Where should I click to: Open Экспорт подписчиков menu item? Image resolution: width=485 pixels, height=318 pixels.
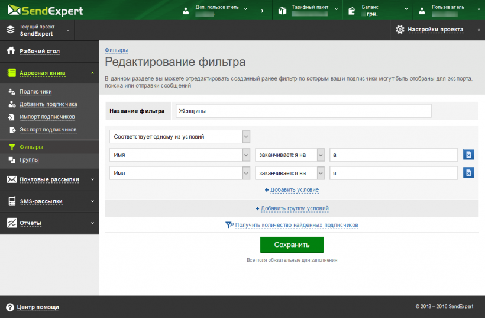[48, 130]
